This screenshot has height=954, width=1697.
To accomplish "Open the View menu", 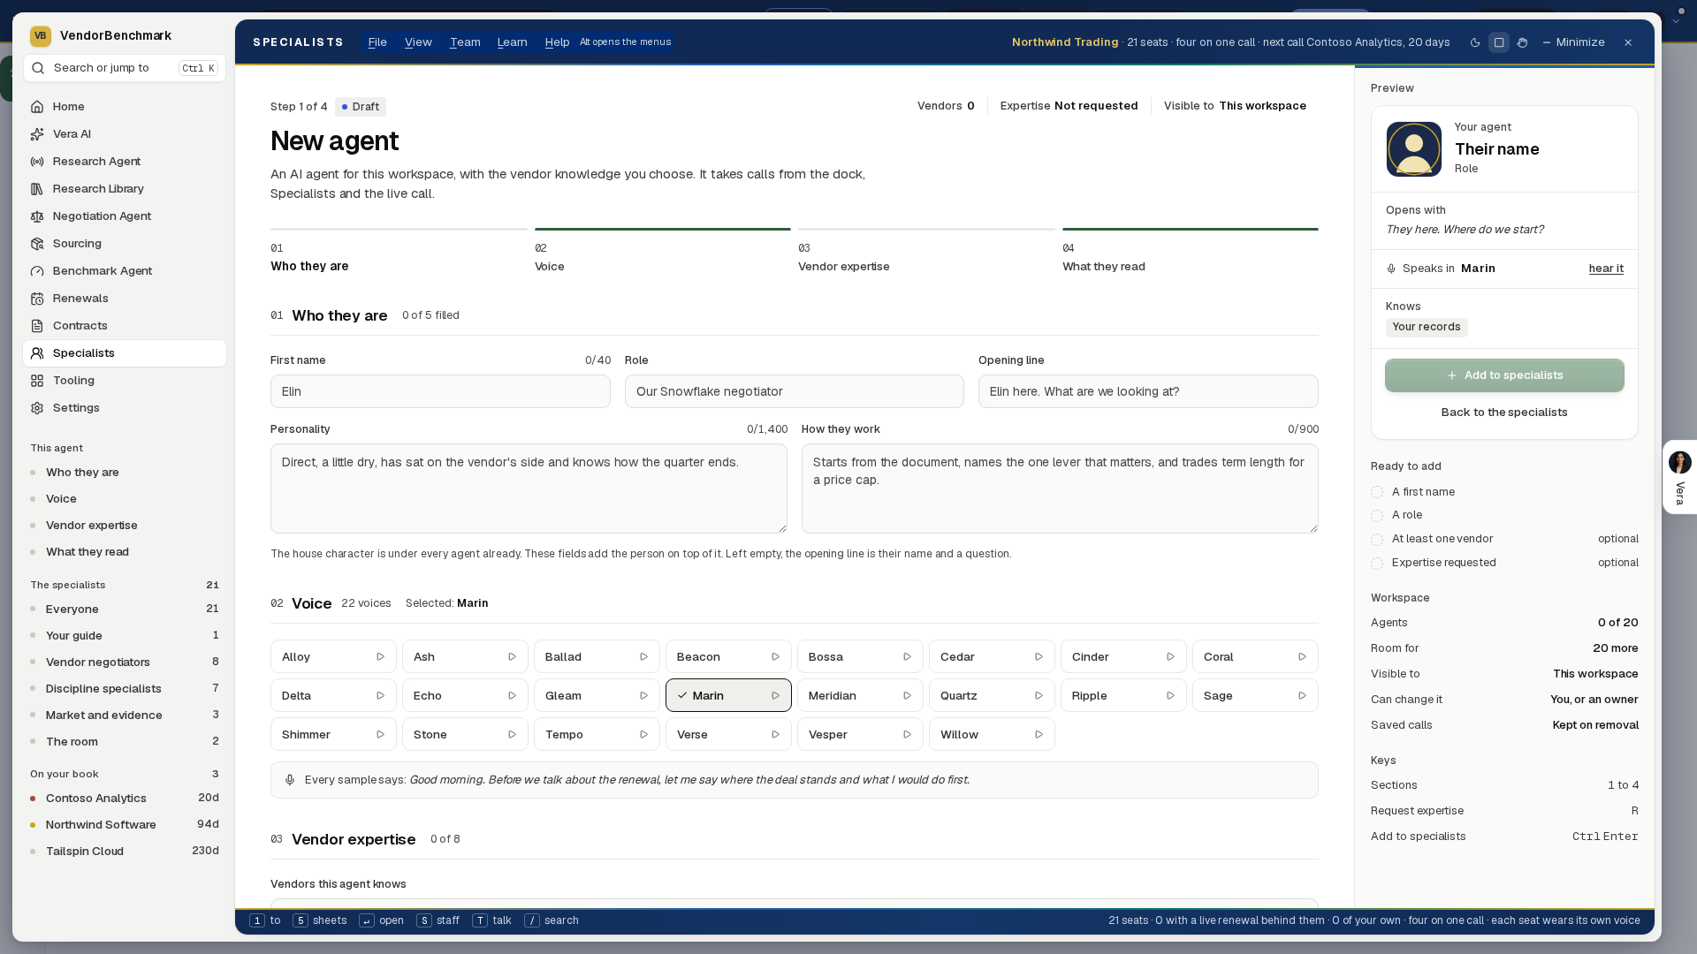I will coord(418,42).
